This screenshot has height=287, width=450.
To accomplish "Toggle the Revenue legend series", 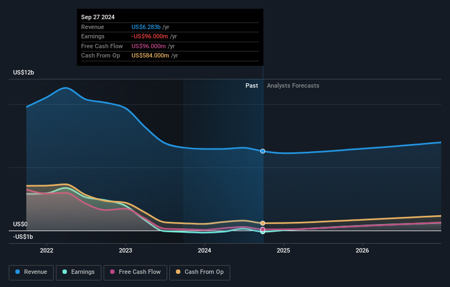I will [x=31, y=272].
